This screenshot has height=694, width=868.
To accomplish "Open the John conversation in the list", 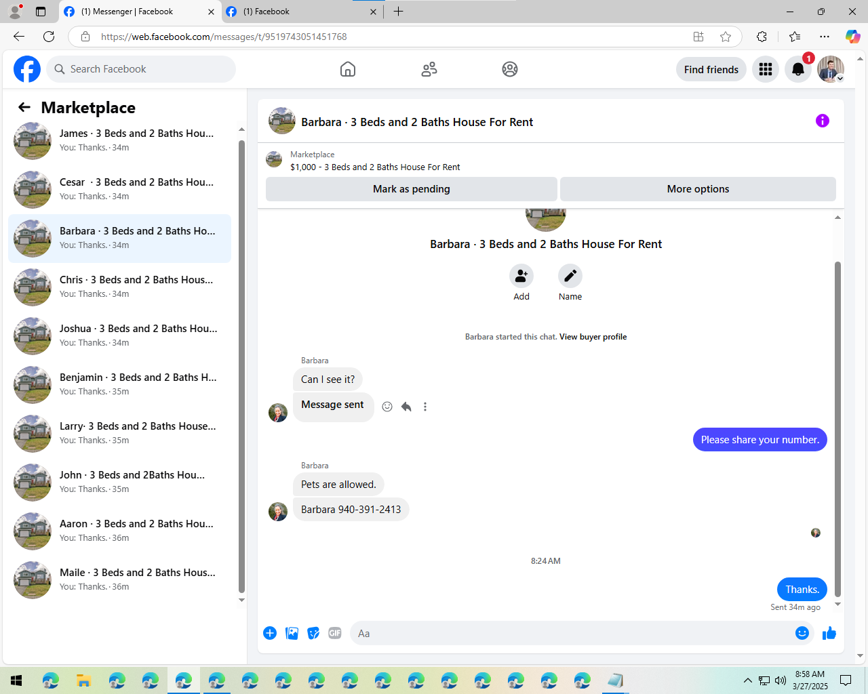I will [x=119, y=483].
